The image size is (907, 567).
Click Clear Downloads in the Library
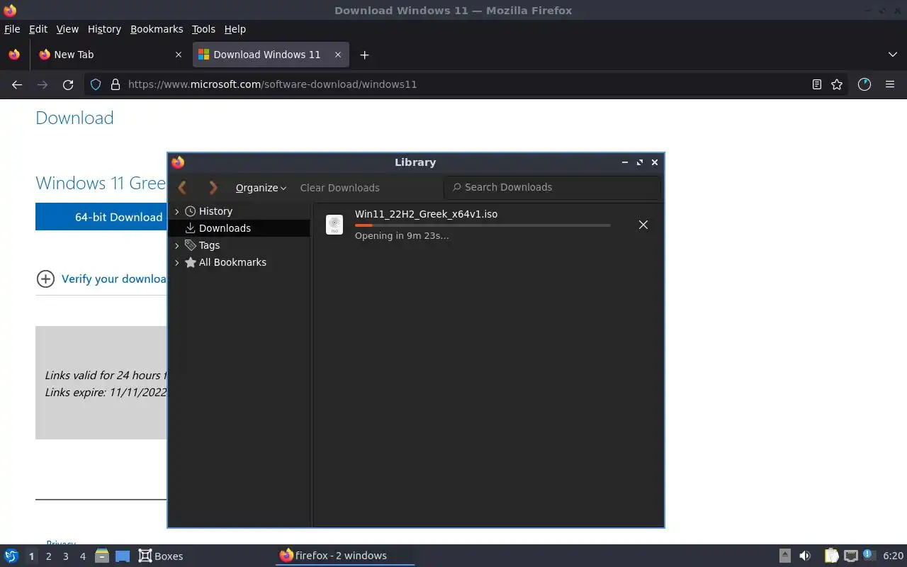pyautogui.click(x=339, y=188)
